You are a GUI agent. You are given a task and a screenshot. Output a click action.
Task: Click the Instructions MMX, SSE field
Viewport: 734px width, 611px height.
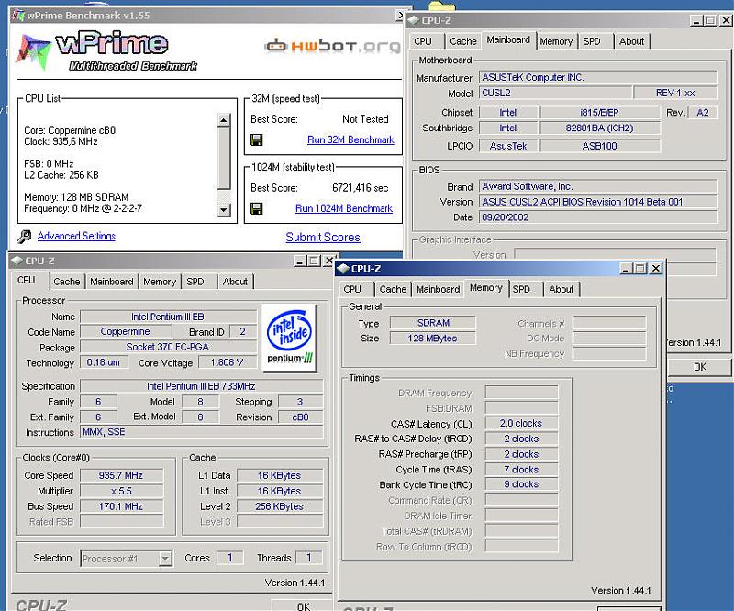[x=201, y=432]
